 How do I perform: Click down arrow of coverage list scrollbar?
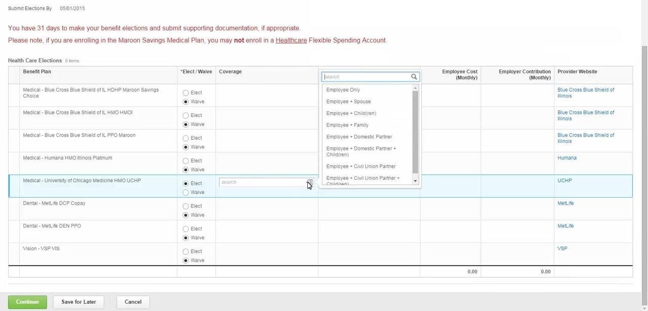pyautogui.click(x=415, y=181)
